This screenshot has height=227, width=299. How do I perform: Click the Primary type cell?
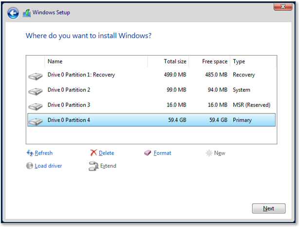click(242, 120)
